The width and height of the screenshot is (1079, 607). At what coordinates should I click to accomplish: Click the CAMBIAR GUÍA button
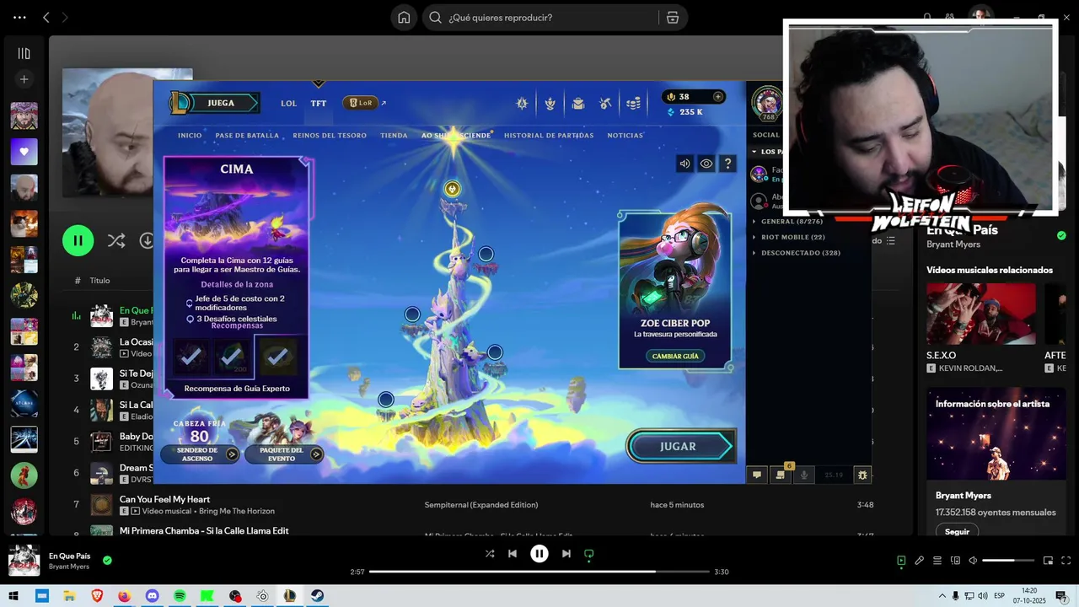pyautogui.click(x=675, y=356)
